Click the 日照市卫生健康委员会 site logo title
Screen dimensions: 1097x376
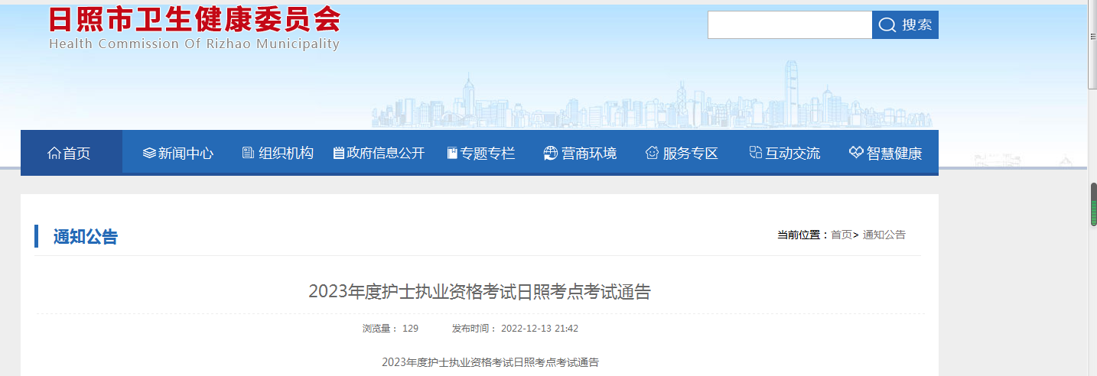coord(194,19)
